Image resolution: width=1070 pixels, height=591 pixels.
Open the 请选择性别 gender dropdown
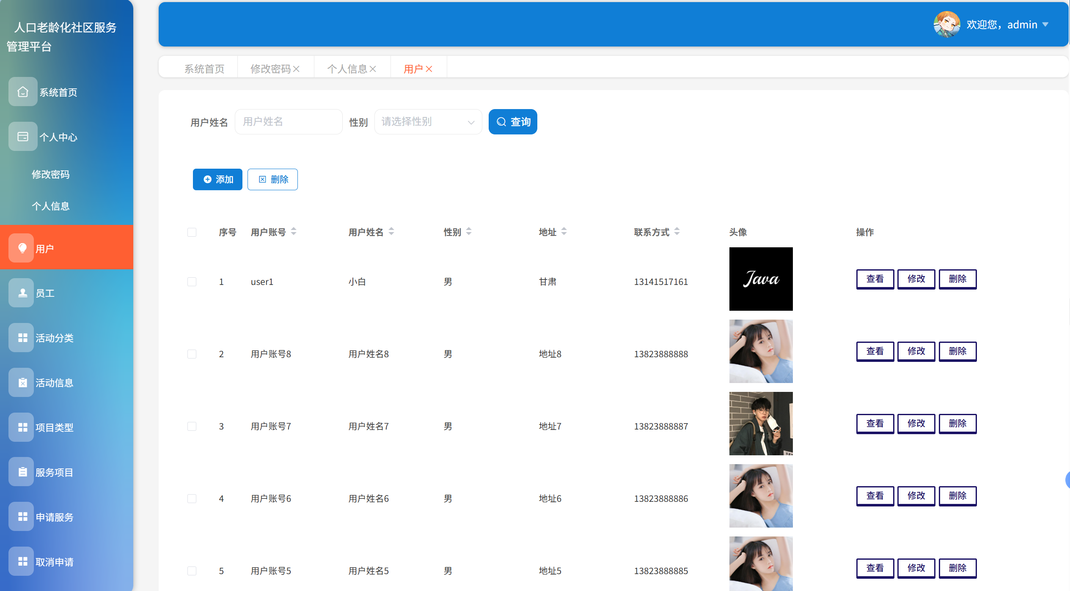coord(428,122)
